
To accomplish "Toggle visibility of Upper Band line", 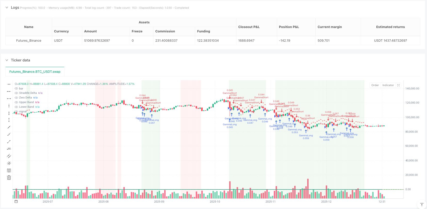I will (x=17, y=102).
